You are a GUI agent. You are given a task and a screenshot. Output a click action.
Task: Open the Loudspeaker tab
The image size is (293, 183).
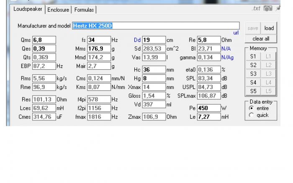pyautogui.click(x=28, y=9)
